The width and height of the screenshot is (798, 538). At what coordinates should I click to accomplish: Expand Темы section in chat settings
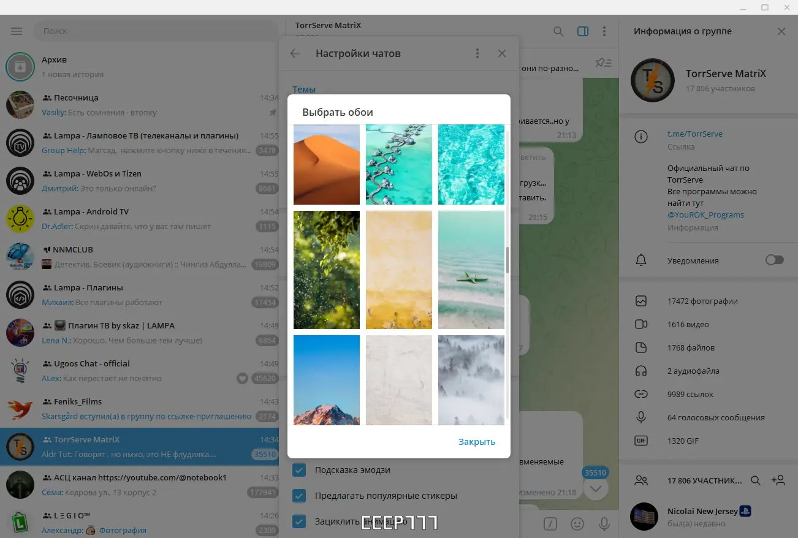304,89
